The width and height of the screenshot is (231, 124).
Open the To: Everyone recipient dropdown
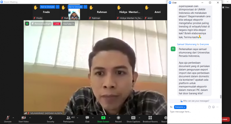coord(180,107)
